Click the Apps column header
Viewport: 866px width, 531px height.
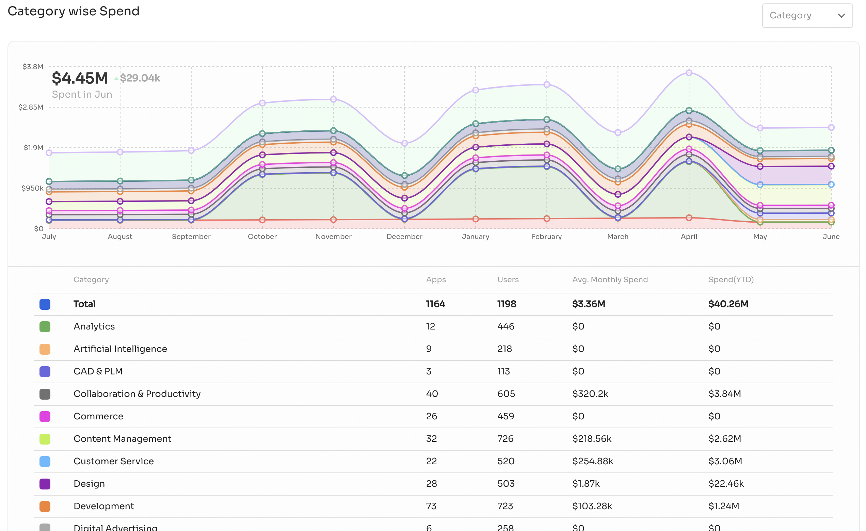(436, 280)
